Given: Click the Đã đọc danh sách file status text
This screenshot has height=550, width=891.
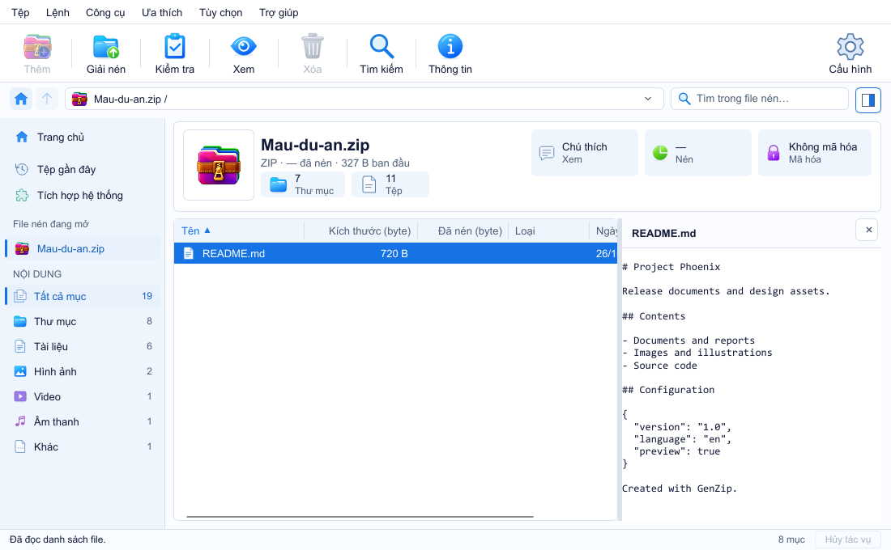Looking at the screenshot, I should click(58, 539).
